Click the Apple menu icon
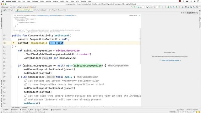 (3, 1)
